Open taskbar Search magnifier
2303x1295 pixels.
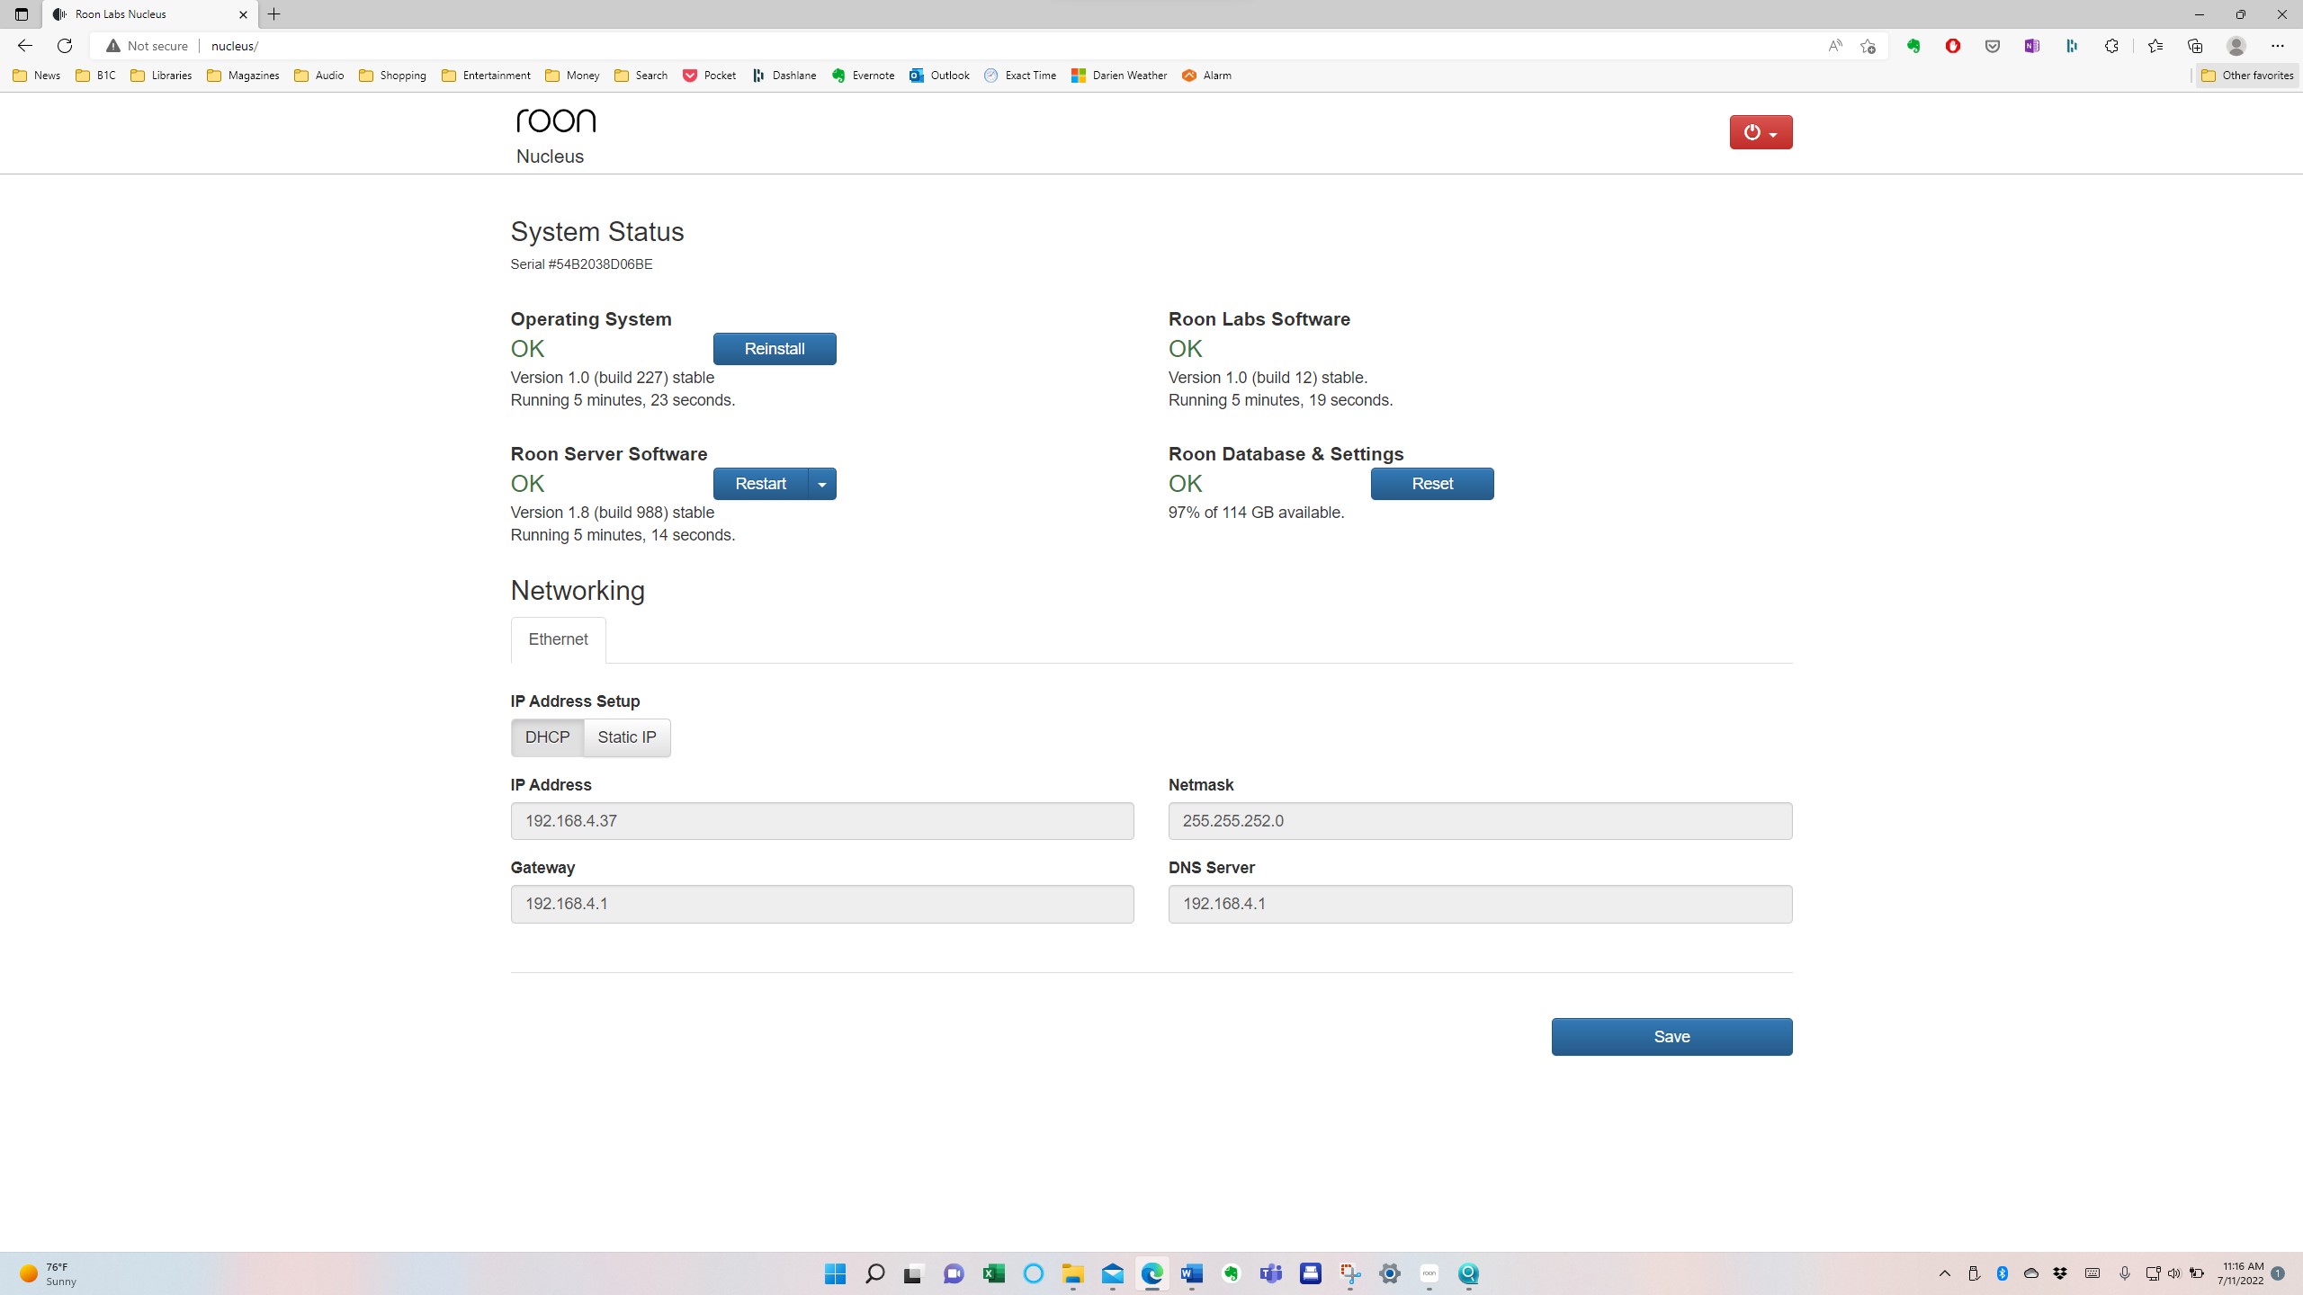874,1273
